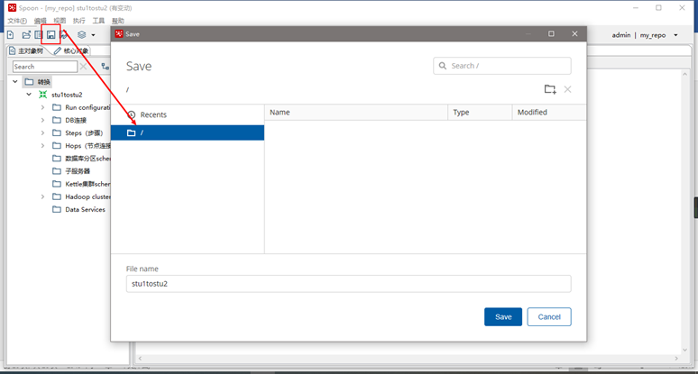
Task: Click the Explore repository toolbar icon
Action: [38, 35]
